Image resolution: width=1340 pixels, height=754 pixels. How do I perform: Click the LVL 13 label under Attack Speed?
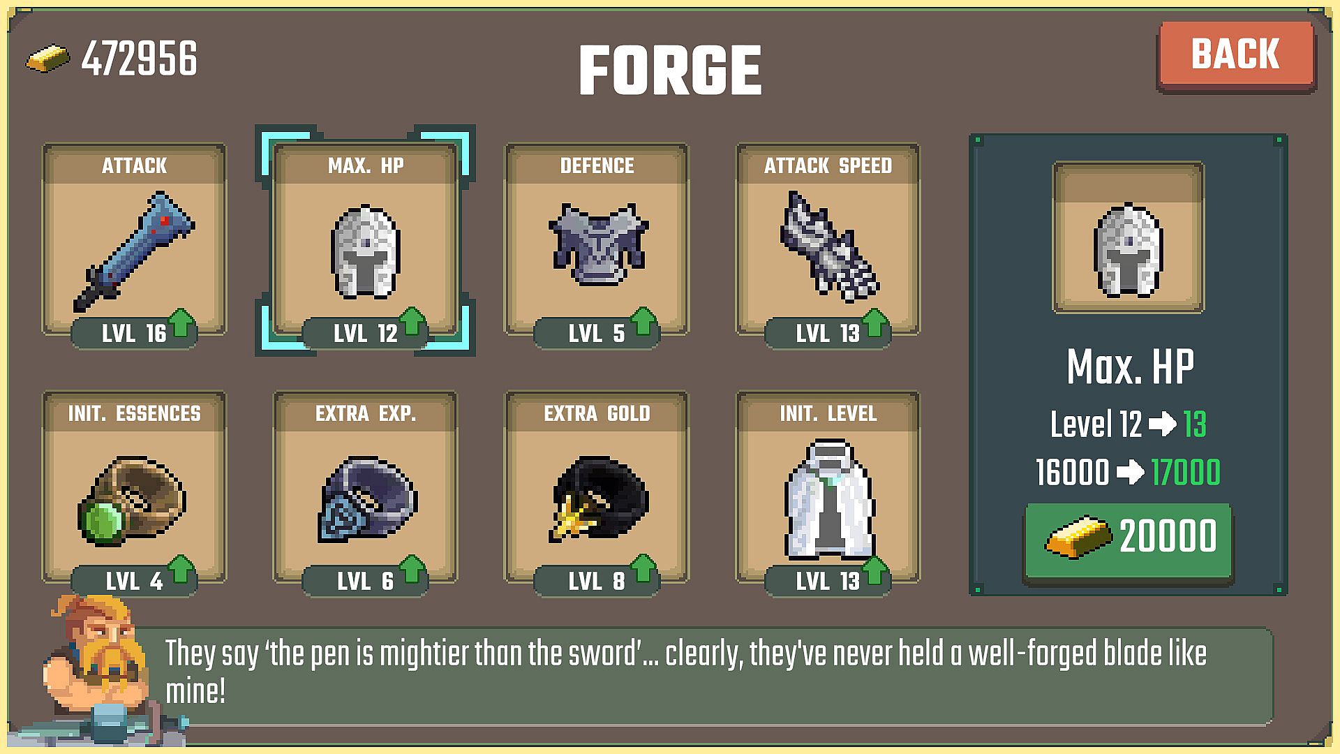coord(828,334)
